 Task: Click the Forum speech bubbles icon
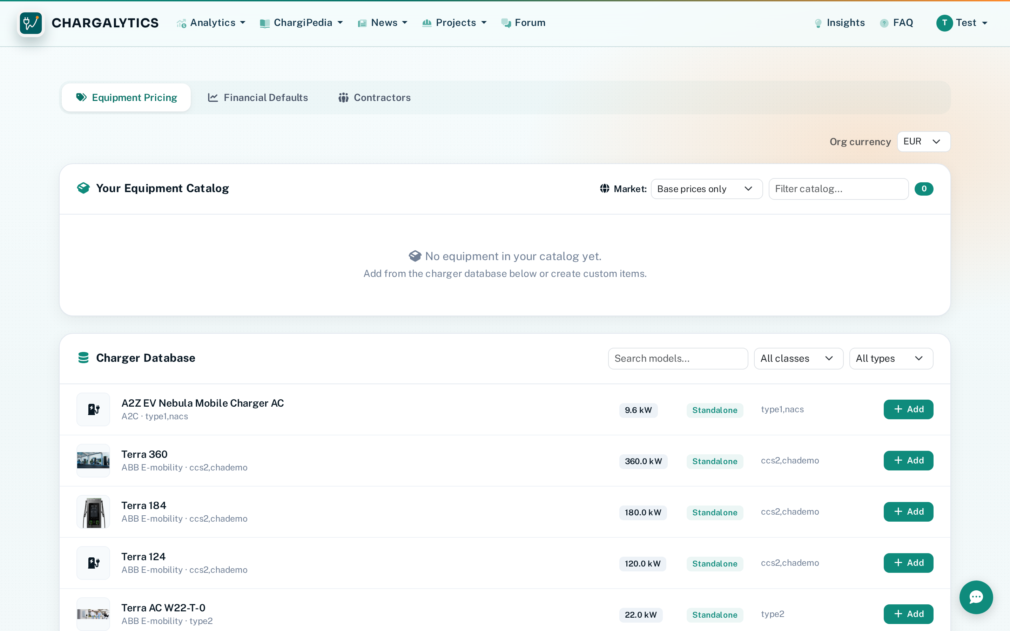click(x=506, y=23)
